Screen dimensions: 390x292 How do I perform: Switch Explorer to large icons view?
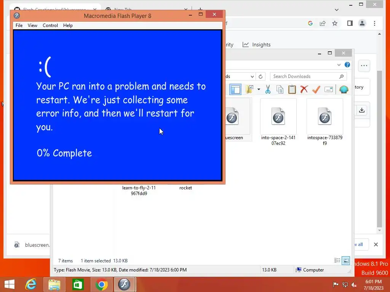tap(346, 260)
